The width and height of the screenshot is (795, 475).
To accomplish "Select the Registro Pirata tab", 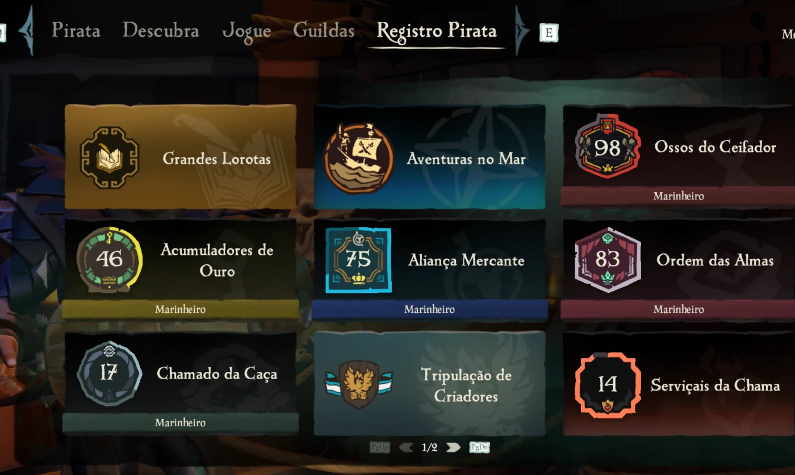I will (437, 31).
